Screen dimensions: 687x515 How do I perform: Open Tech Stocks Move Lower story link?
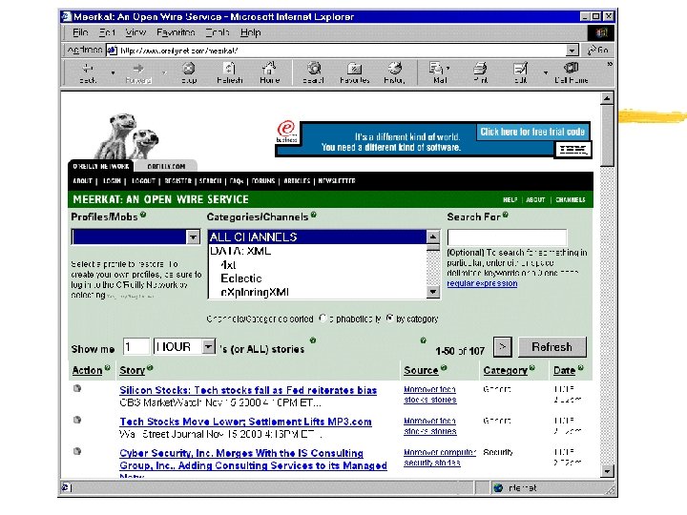pyautogui.click(x=245, y=422)
